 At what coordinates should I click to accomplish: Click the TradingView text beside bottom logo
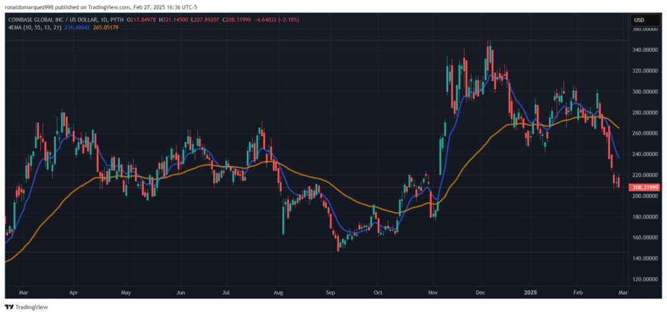pyautogui.click(x=31, y=307)
